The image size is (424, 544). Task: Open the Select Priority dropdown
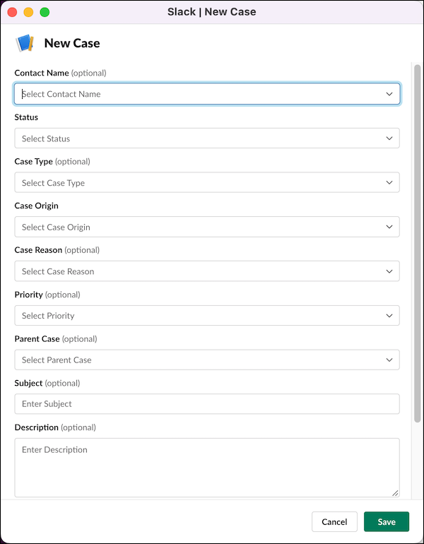point(207,315)
